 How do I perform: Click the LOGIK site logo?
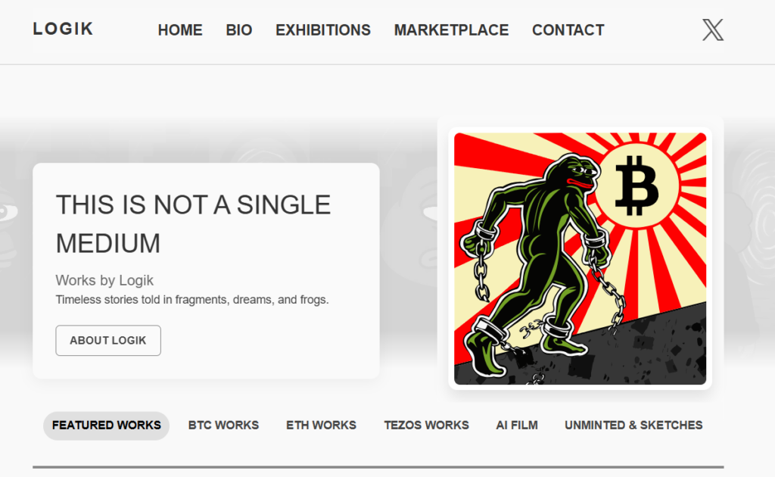(64, 29)
